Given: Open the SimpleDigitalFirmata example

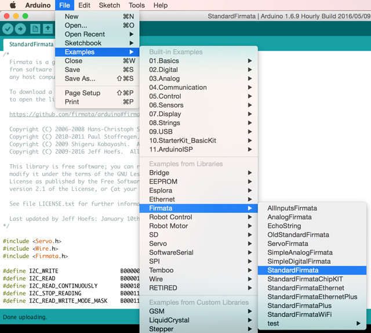Looking at the screenshot, I should click(x=312, y=262).
